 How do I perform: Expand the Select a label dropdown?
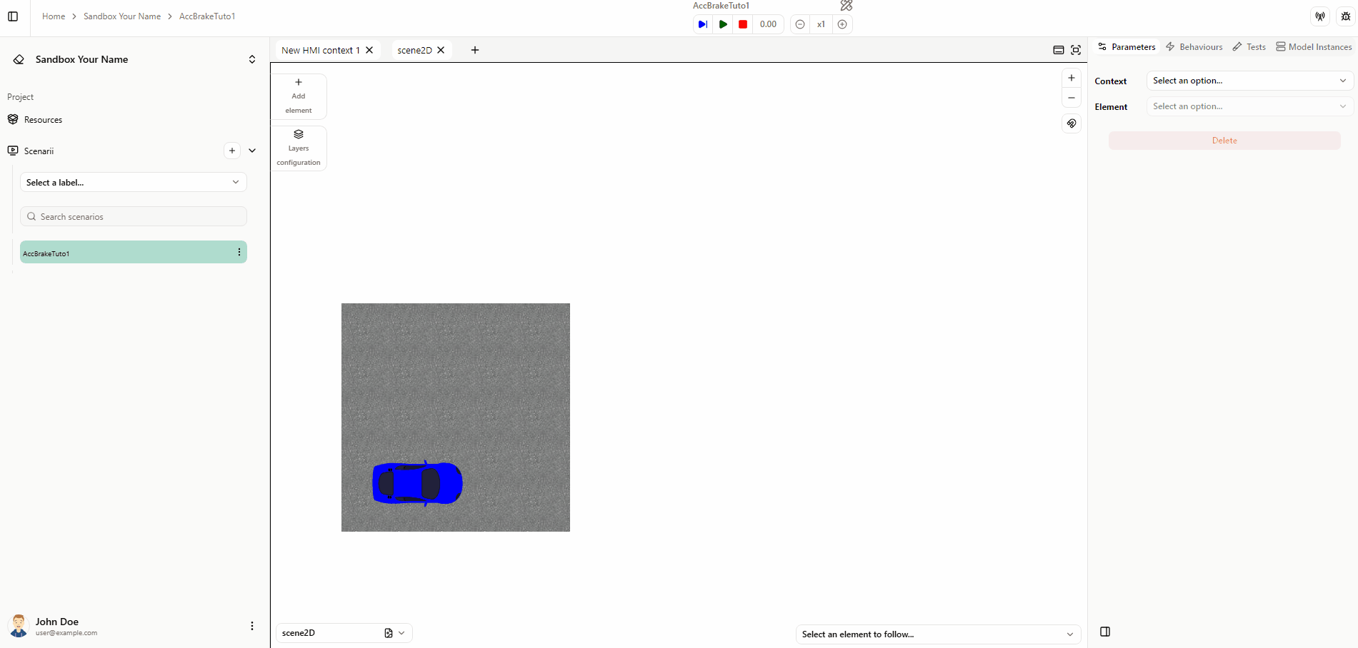[x=134, y=183]
